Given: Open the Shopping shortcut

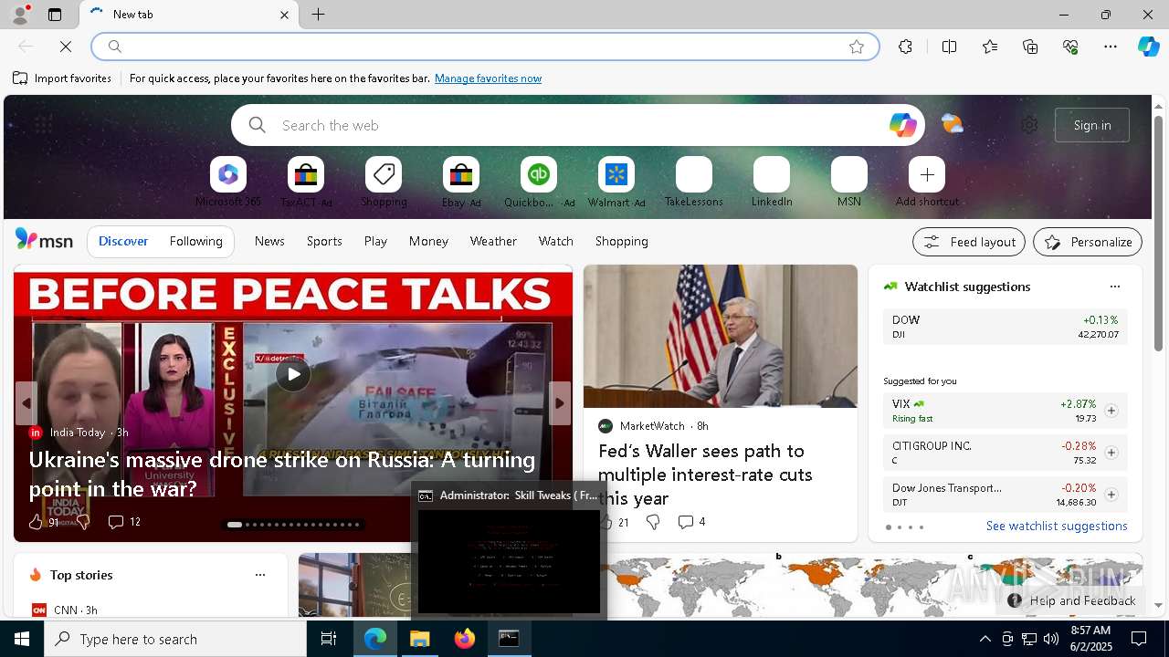Looking at the screenshot, I should pyautogui.click(x=384, y=182).
